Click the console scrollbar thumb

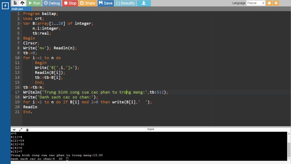289,150
